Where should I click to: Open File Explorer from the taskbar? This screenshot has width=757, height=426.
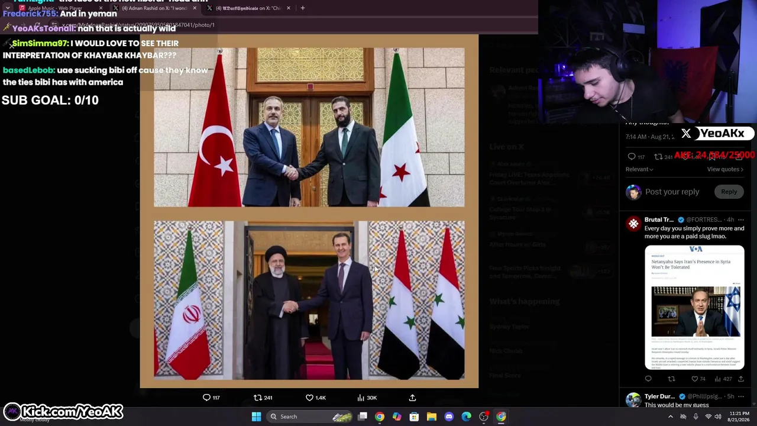click(432, 417)
